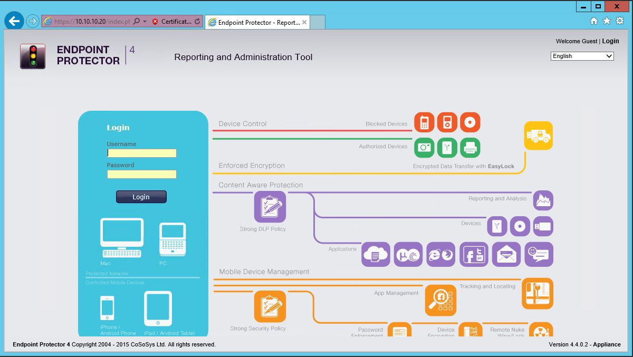633x357 pixels.
Task: Click the Login link beside Welcome Guest
Action: click(x=610, y=41)
